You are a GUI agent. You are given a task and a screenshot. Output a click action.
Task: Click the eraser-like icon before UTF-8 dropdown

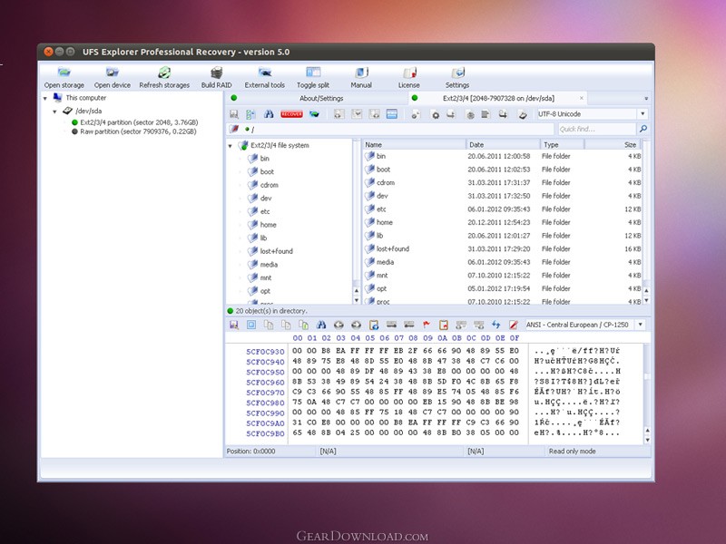coord(523,115)
